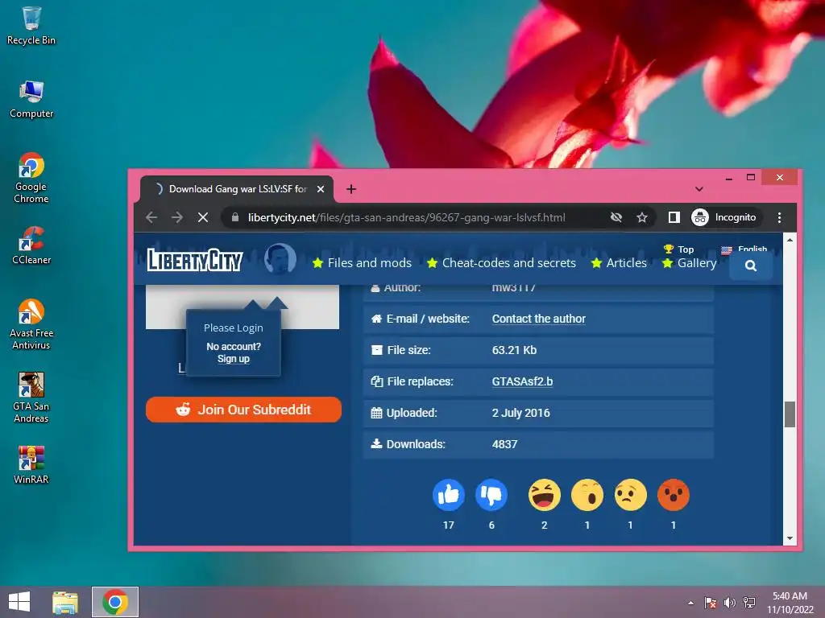Open File Explorer from the taskbar
The image size is (825, 618).
pos(65,602)
